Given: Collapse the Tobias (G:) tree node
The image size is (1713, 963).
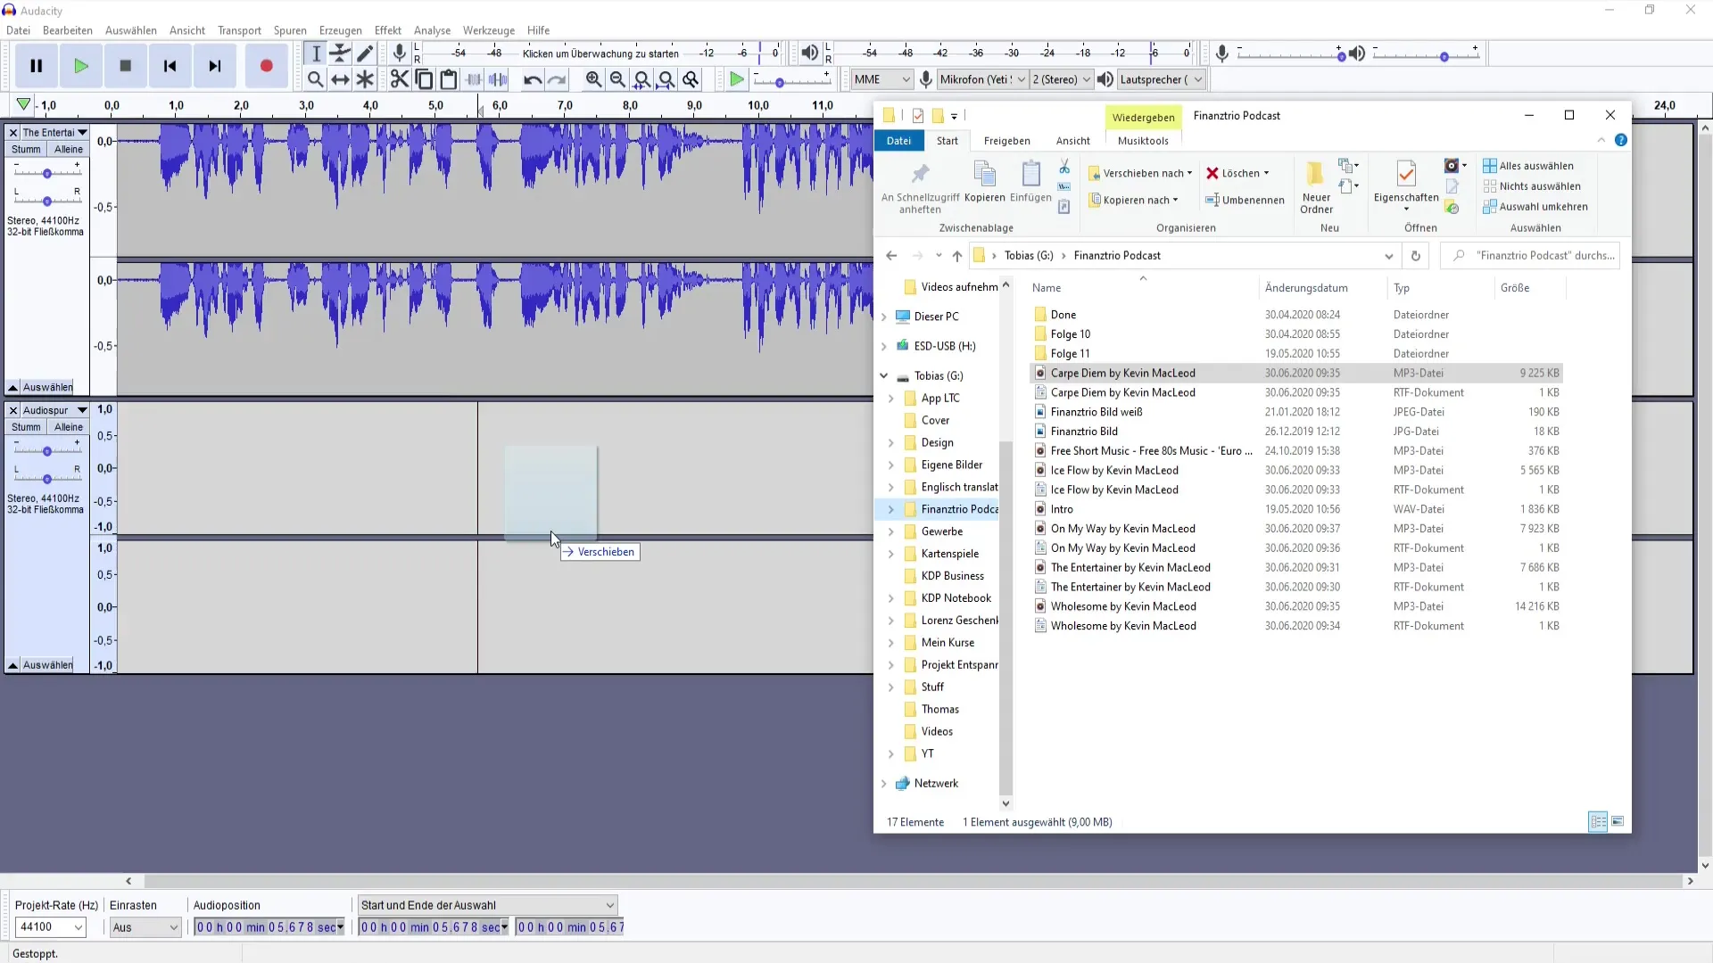Looking at the screenshot, I should [884, 376].
